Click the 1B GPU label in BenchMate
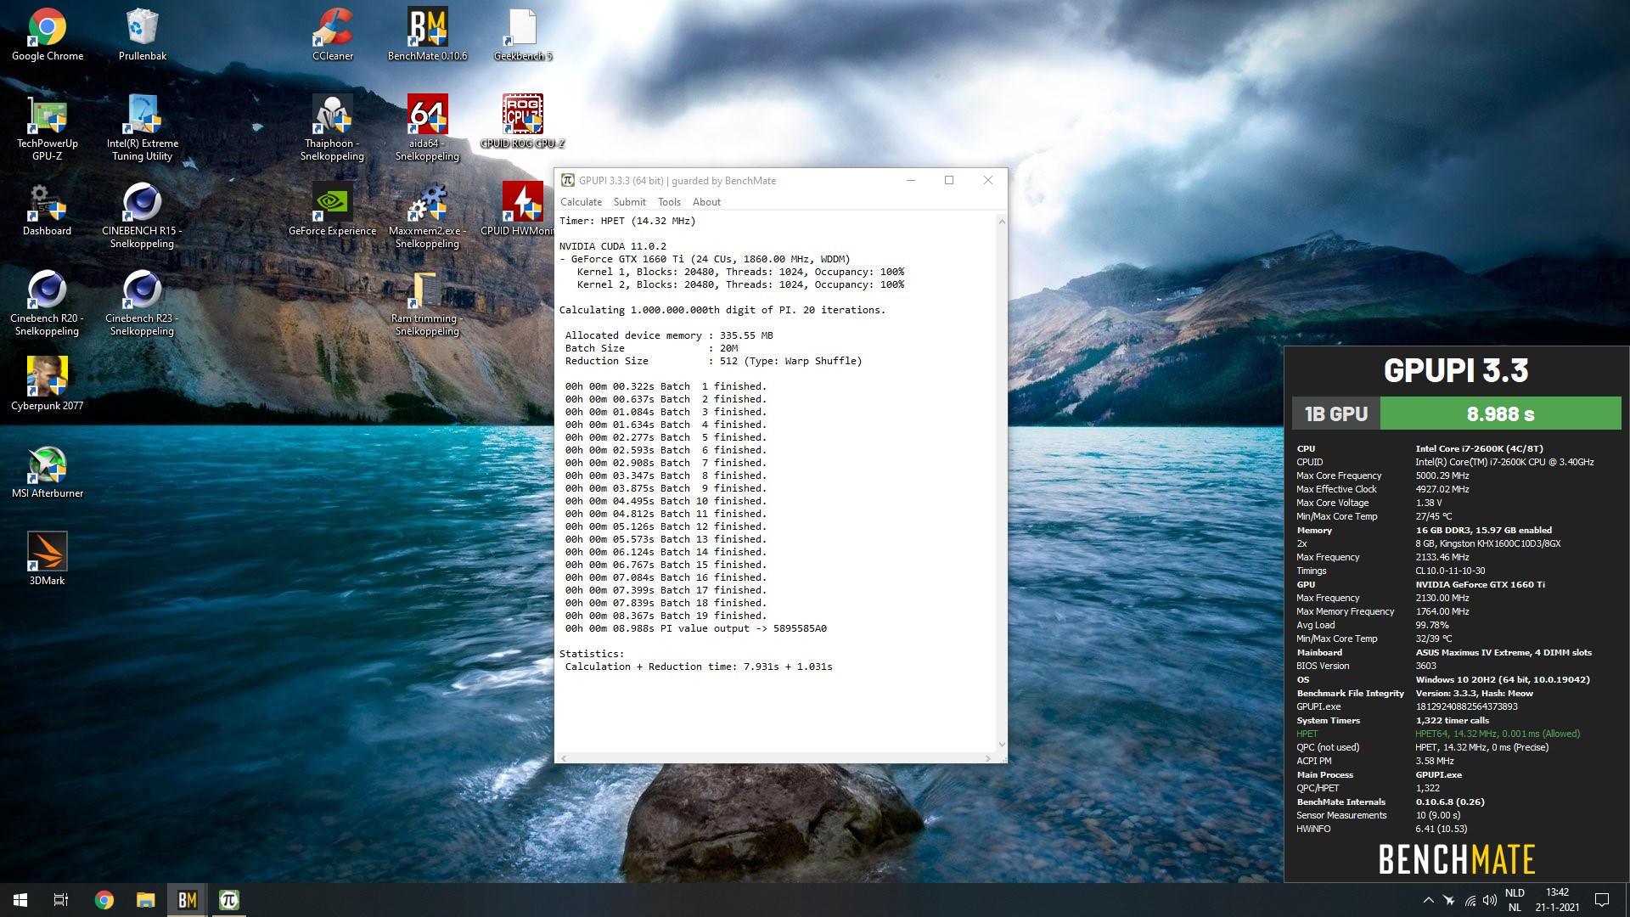This screenshot has width=1630, height=917. click(1336, 413)
